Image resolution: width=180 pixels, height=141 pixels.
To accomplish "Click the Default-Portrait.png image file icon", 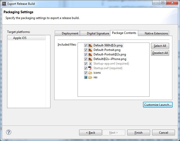I will pos(90,50).
